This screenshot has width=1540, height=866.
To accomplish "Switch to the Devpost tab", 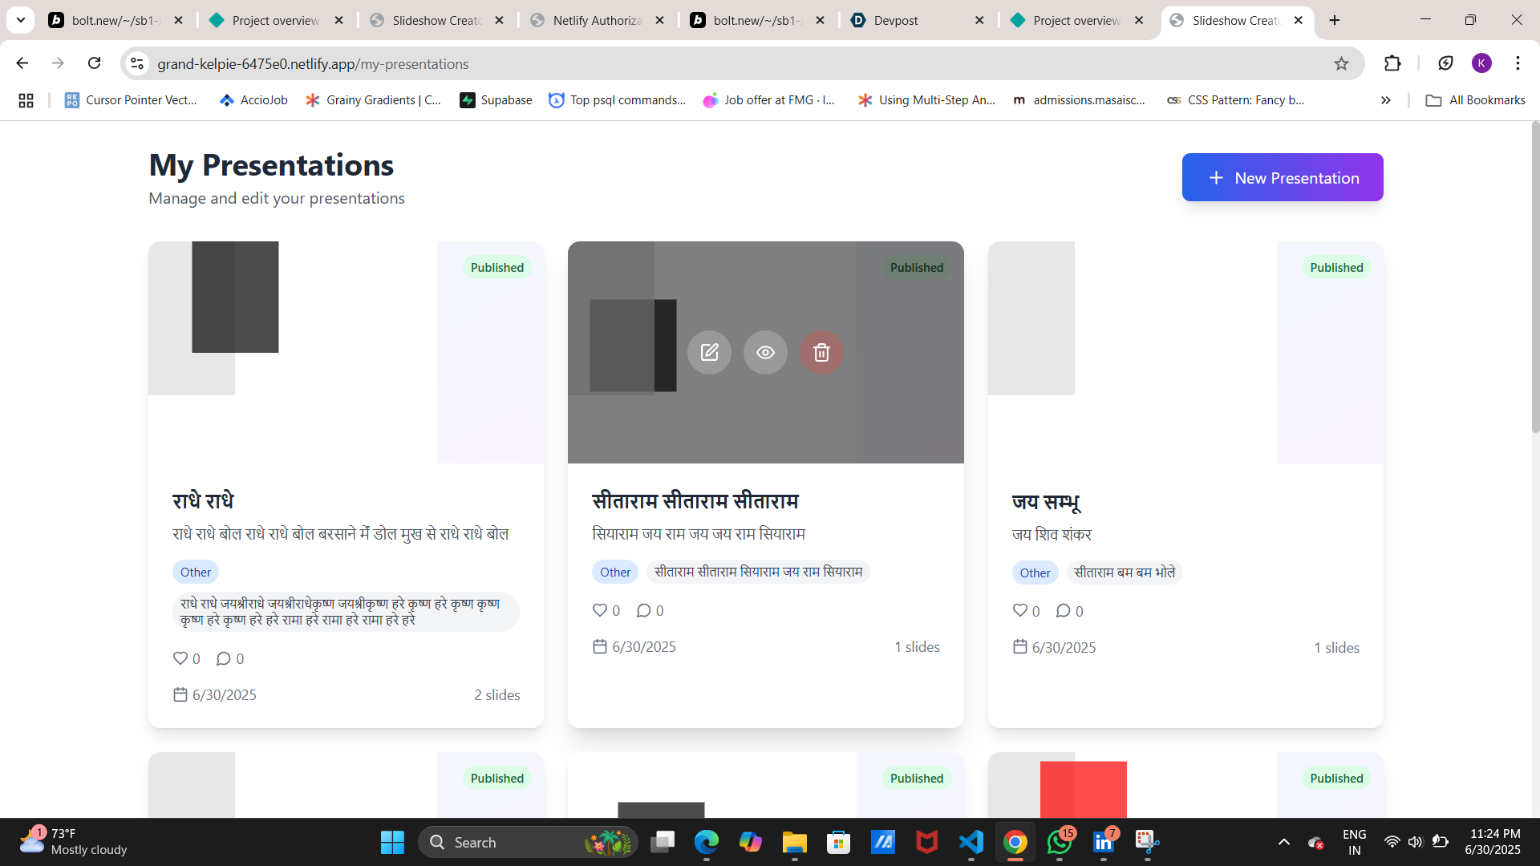I will [896, 20].
